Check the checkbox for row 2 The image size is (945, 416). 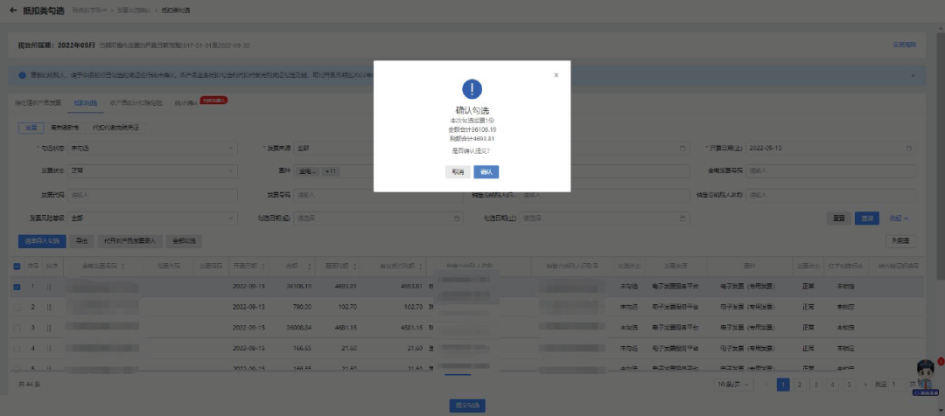[x=18, y=307]
